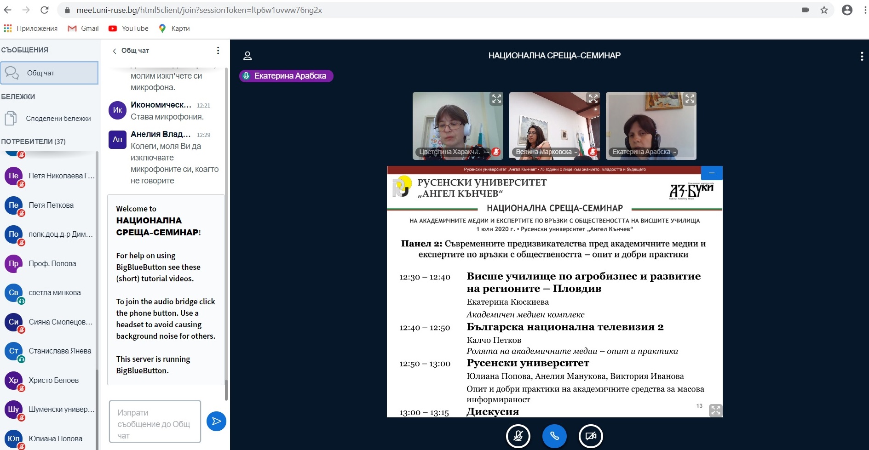This screenshot has width=869, height=450.
Task: Leave audio with phone button
Action: 554,436
